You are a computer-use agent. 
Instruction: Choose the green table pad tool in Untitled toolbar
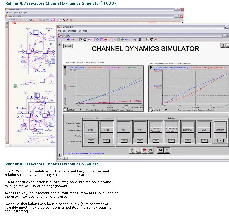coord(118,40)
